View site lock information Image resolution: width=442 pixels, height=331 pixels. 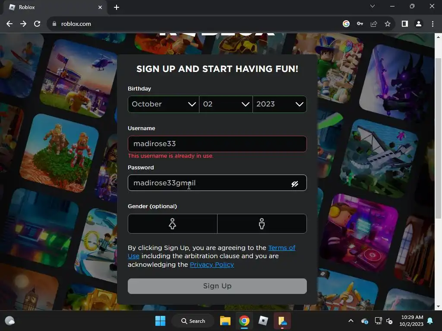[x=54, y=24]
